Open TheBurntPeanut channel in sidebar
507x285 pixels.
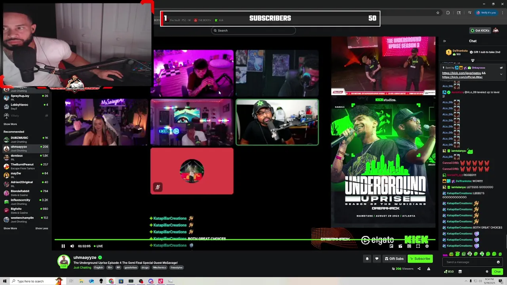point(26,166)
